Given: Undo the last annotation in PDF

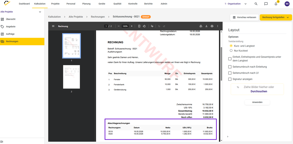Looking at the screenshot, I should pos(159,26).
